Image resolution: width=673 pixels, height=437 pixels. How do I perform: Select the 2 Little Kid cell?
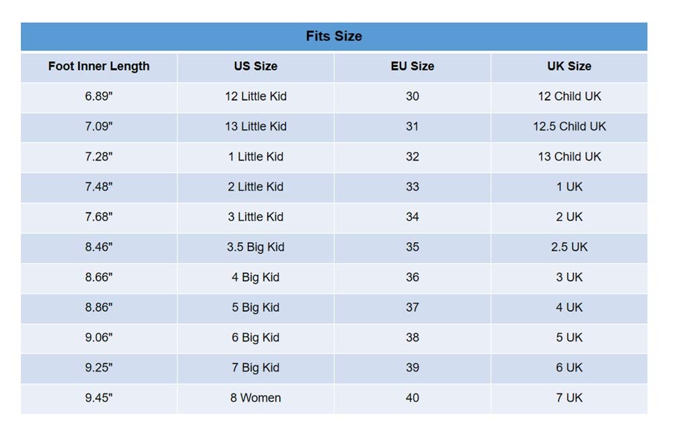click(256, 187)
